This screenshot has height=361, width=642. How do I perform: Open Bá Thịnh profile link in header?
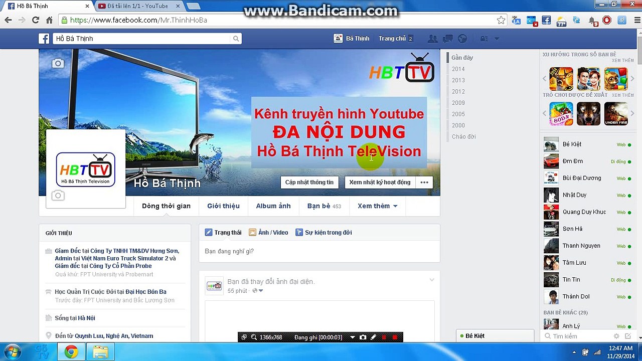(351, 39)
